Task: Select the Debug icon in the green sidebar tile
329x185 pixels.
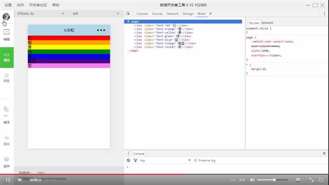Action: point(7,55)
